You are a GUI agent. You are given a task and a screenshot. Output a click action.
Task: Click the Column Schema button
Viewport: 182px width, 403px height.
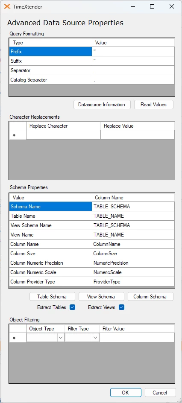point(150,297)
